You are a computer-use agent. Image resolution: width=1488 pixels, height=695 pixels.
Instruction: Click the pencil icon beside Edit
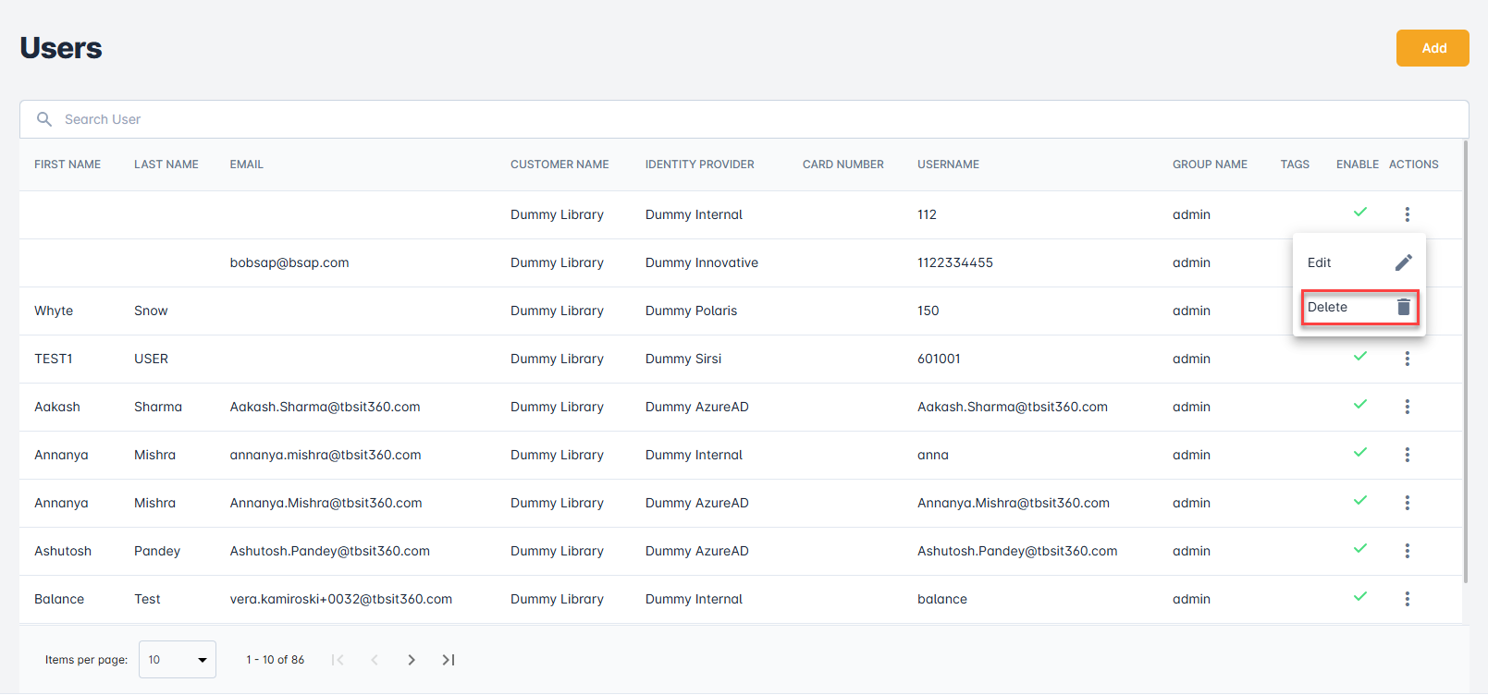[1403, 262]
